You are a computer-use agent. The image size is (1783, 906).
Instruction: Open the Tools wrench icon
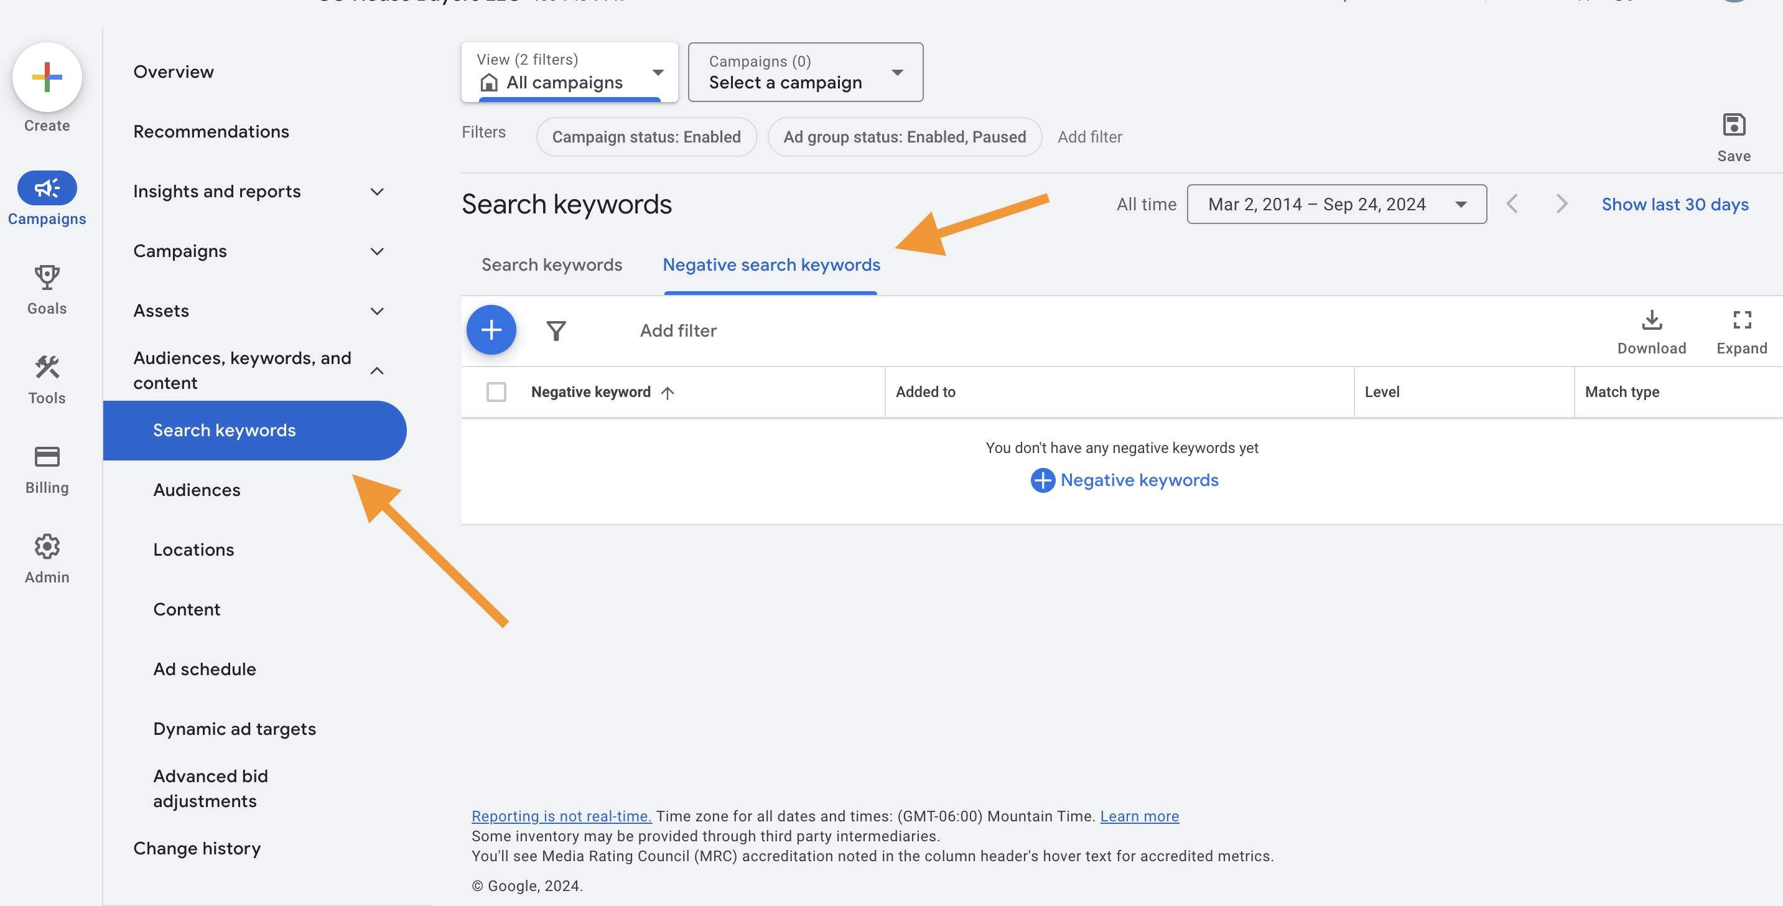click(x=47, y=367)
